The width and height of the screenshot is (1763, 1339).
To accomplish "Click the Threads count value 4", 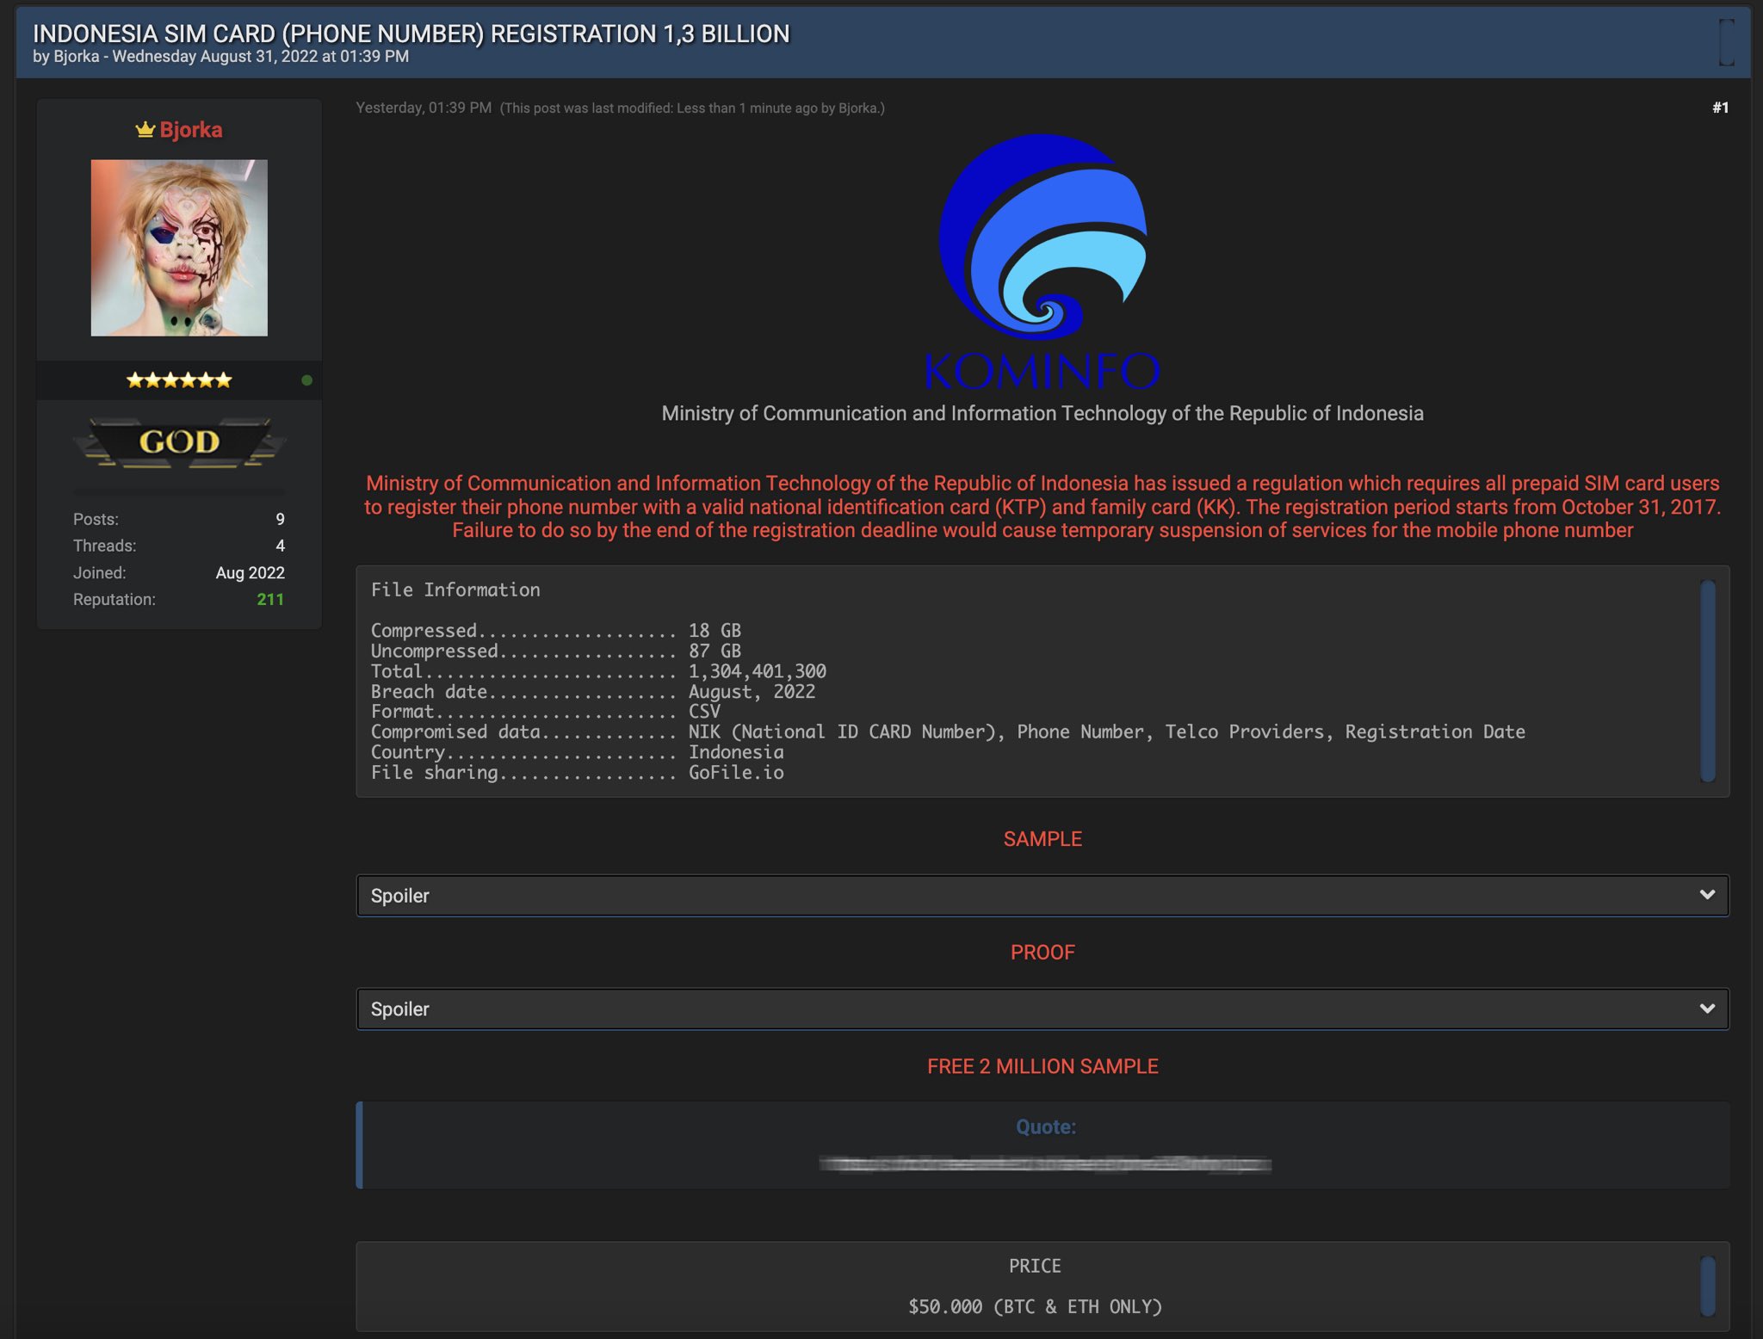I will coord(280,546).
